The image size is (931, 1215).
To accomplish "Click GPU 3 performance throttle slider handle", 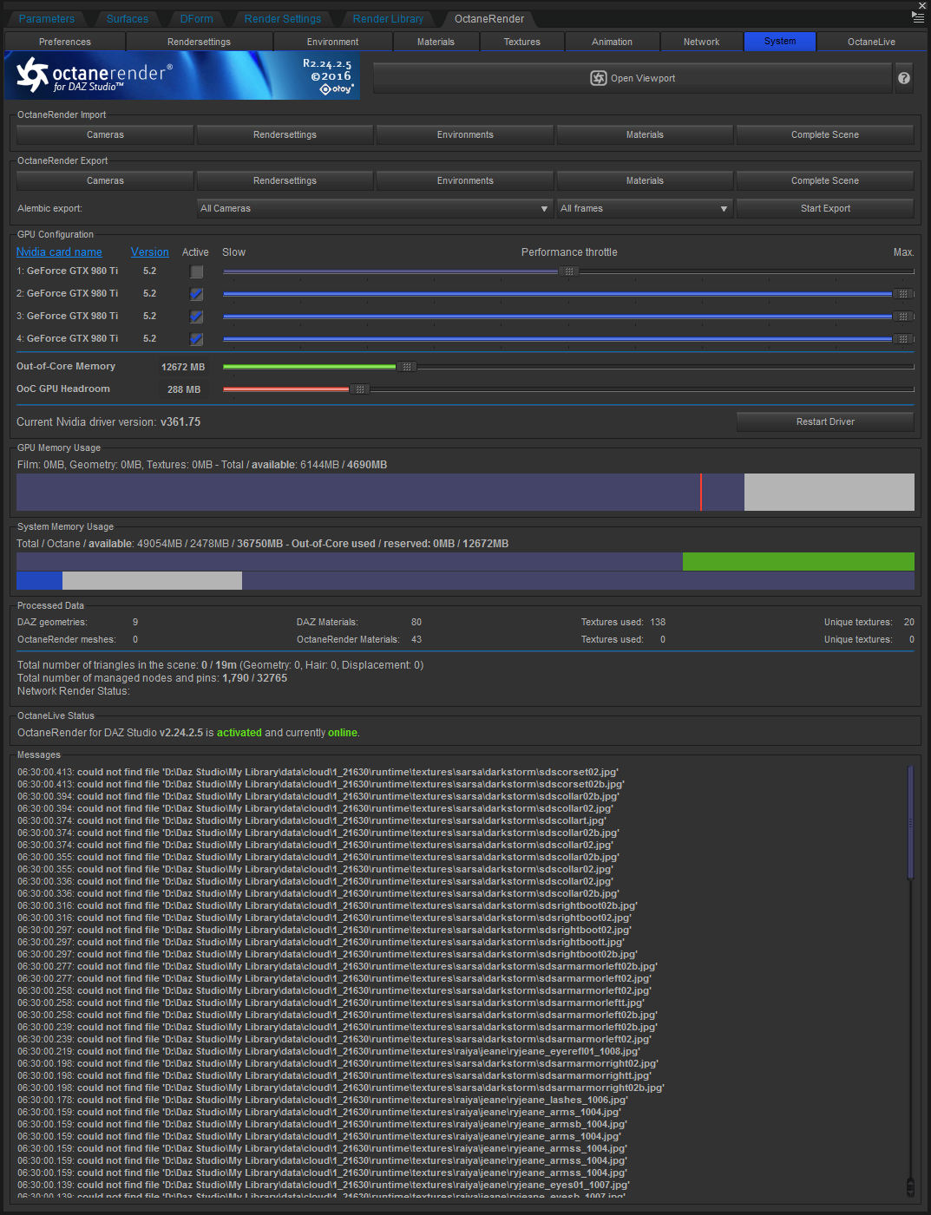I will pyautogui.click(x=903, y=317).
